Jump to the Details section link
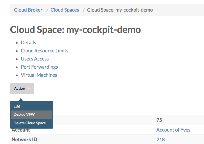The width and height of the screenshot is (204, 144). tap(28, 43)
